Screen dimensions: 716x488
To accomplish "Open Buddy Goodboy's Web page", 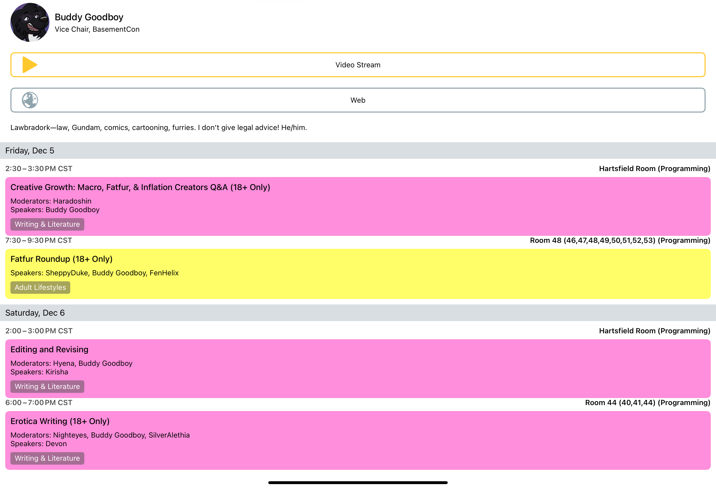I will pos(358,100).
